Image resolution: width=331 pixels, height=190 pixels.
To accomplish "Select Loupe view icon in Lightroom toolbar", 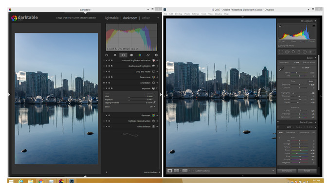I will coord(170,171).
